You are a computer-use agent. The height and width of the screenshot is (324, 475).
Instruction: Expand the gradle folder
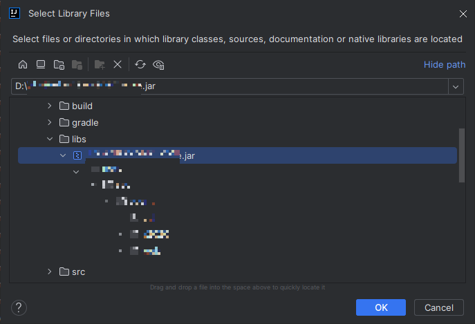pyautogui.click(x=50, y=122)
